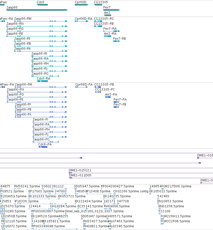Open EST RH56241.5prime

[27, 186]
